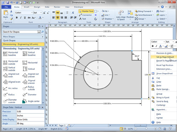This screenshot has width=177, height=132.
Task: Click Auto Align & Space button
Action: click(121, 15)
